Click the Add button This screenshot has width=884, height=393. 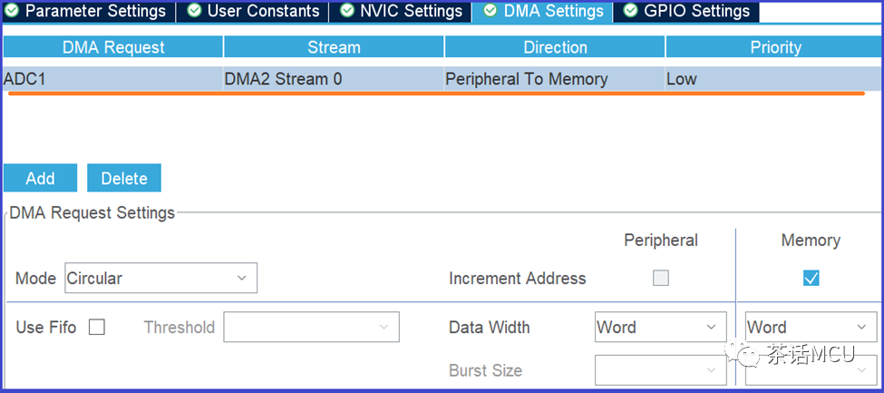(x=40, y=179)
